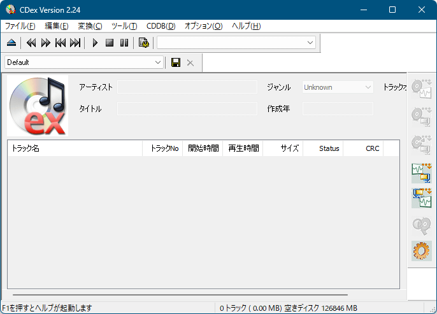Screen dimensions: 437x314
Task: Save the profile with floppy disk icon
Action: 176,62
